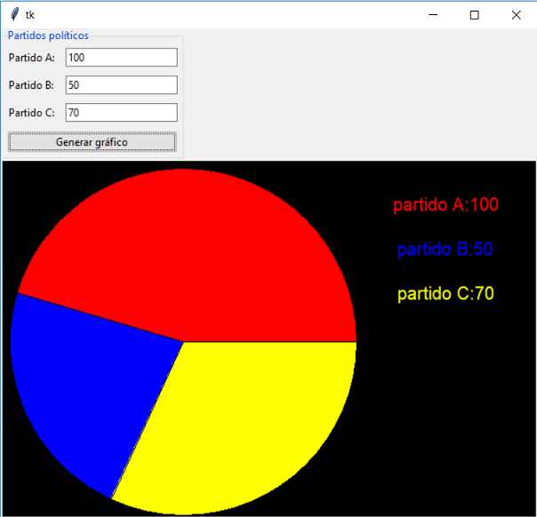Select the red partido A:100 legend text
537x517 pixels.
[x=445, y=205]
